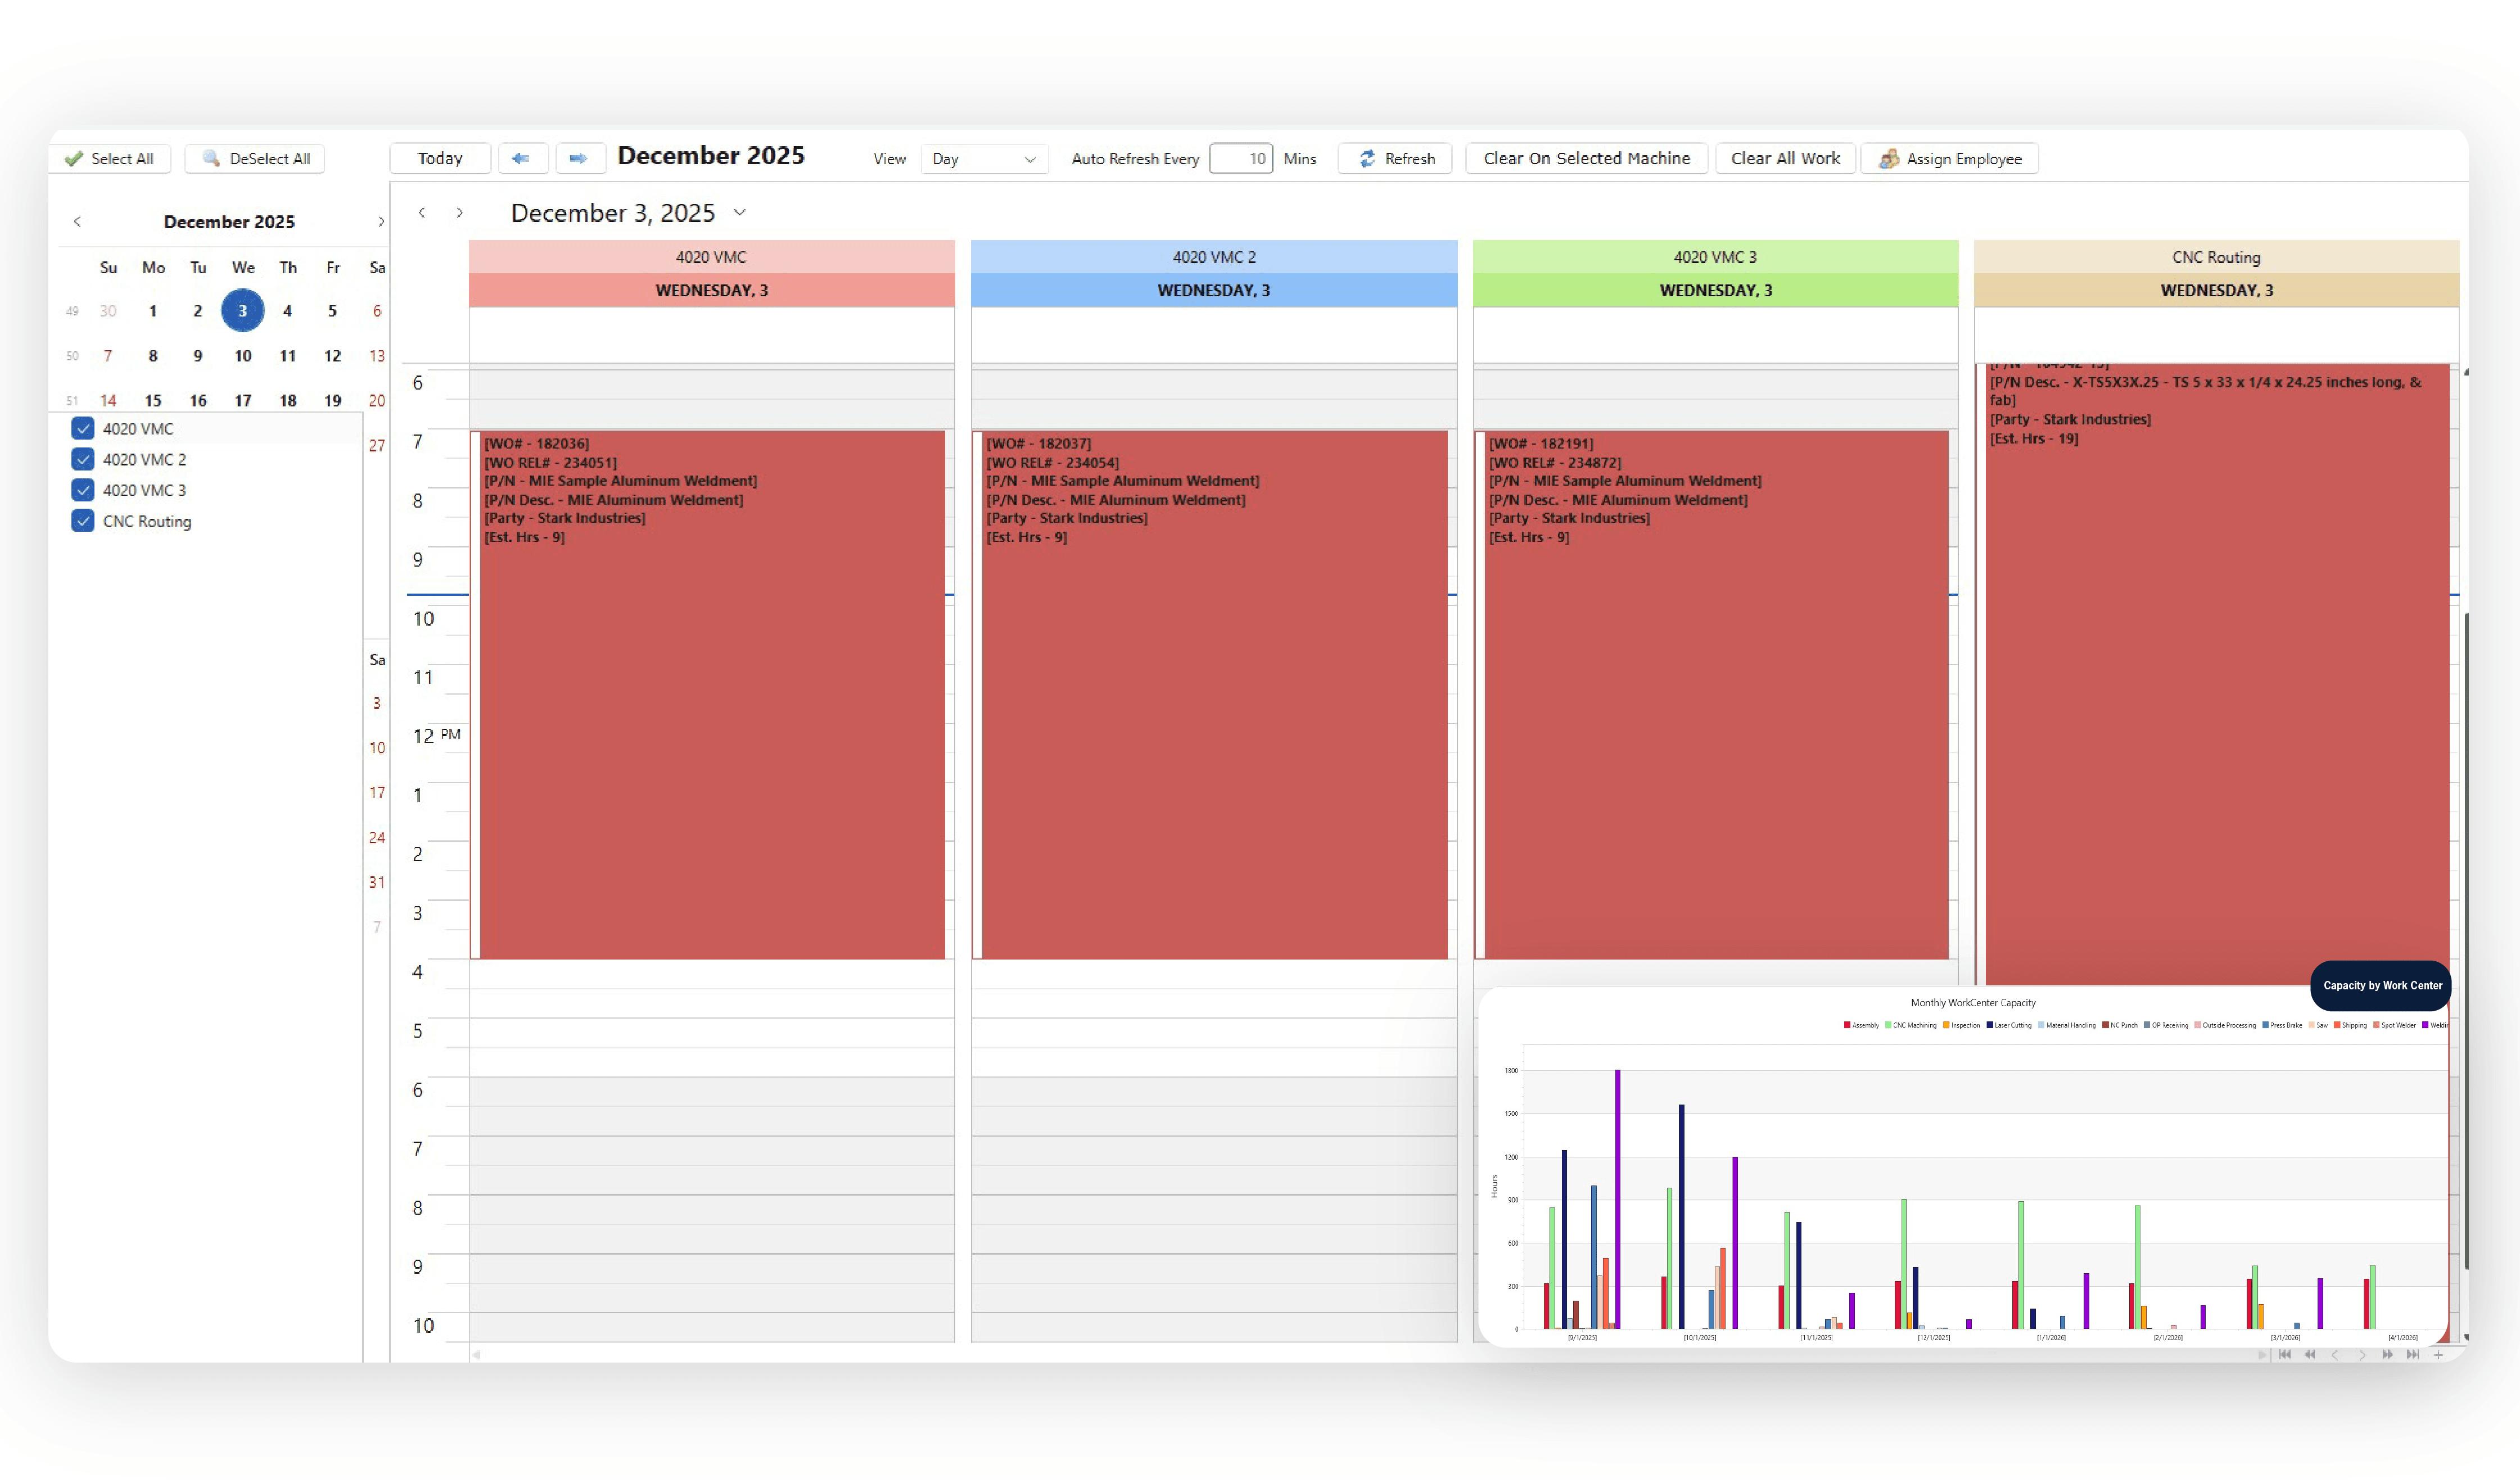The image size is (2520, 1484).
Task: Refresh the schedule view
Action: click(1395, 158)
